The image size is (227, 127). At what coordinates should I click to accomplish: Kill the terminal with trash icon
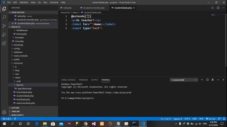point(212,80)
